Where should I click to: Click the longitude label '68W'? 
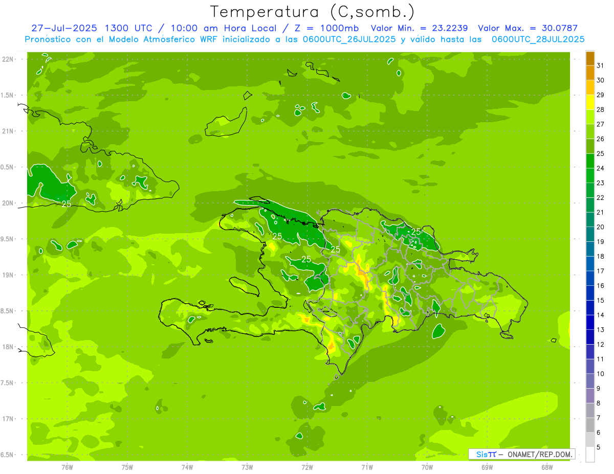(547, 467)
